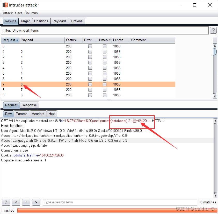The image size is (218, 214).
Task: Select result row with payload 3
Action: [88, 68]
